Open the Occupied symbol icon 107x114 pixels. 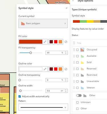coord(82,50)
